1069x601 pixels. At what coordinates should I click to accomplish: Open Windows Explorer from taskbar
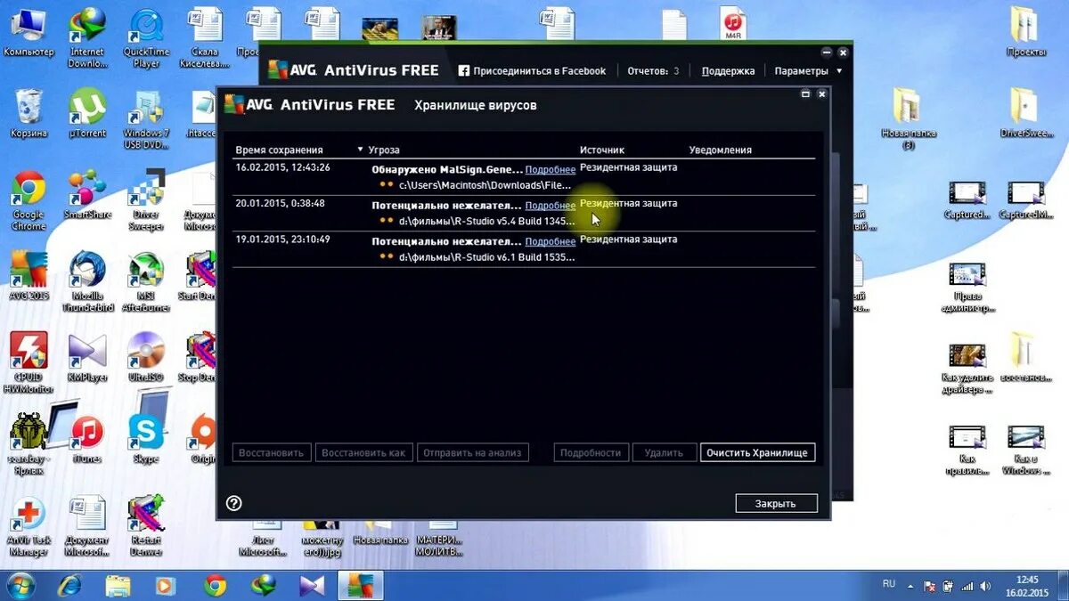pos(118,585)
